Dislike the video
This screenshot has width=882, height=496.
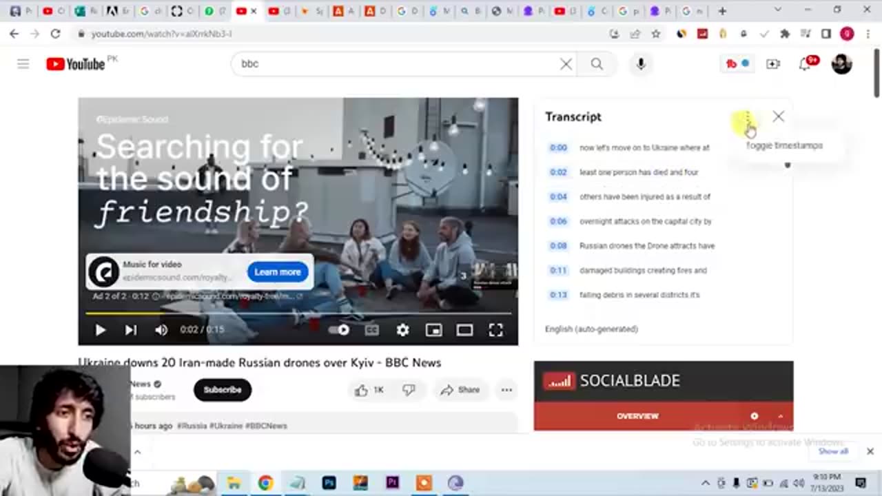[409, 390]
